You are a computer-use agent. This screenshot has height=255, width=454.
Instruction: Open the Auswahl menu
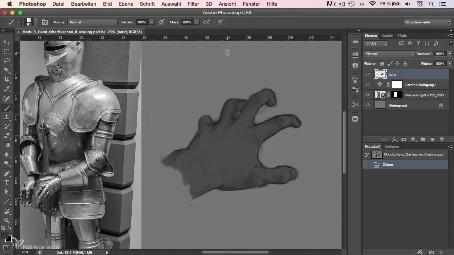pyautogui.click(x=171, y=4)
